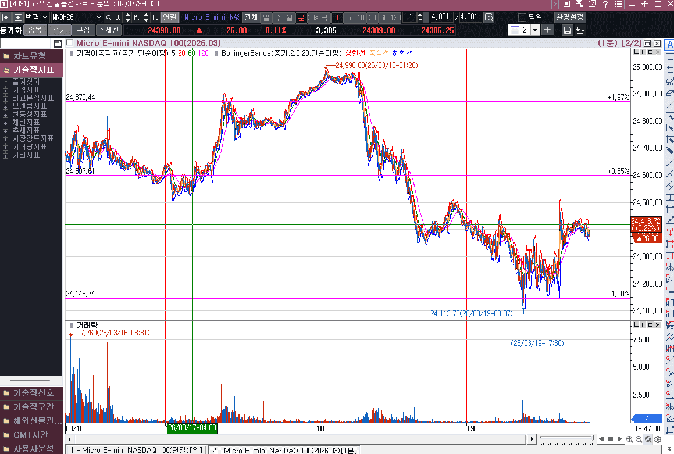Expand the chart split count dropdown
The height and width of the screenshot is (454, 674).
click(x=535, y=30)
